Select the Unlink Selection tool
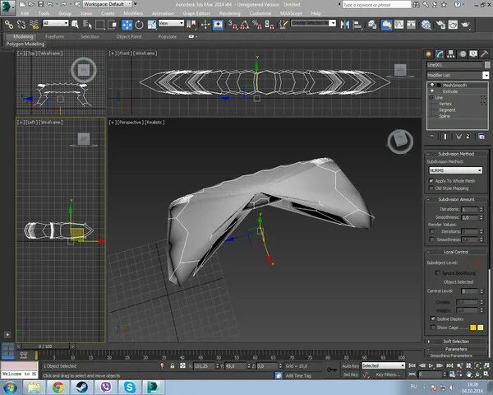493x395 pixels. [21, 25]
